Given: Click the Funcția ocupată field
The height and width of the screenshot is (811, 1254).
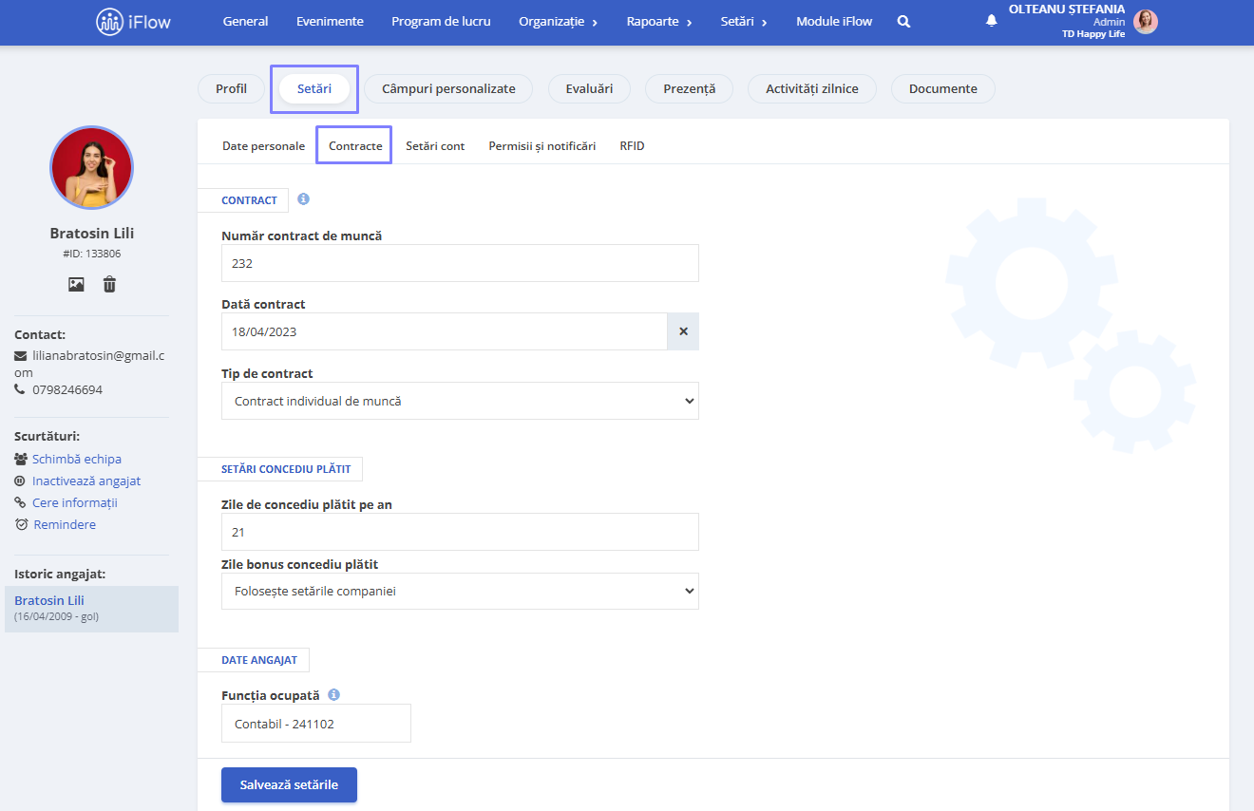Looking at the screenshot, I should coord(316,723).
